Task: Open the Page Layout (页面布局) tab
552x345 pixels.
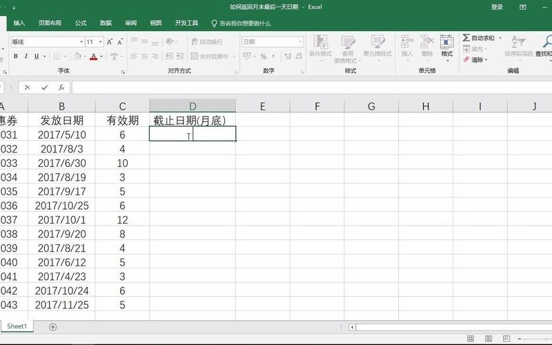Action: tap(50, 23)
